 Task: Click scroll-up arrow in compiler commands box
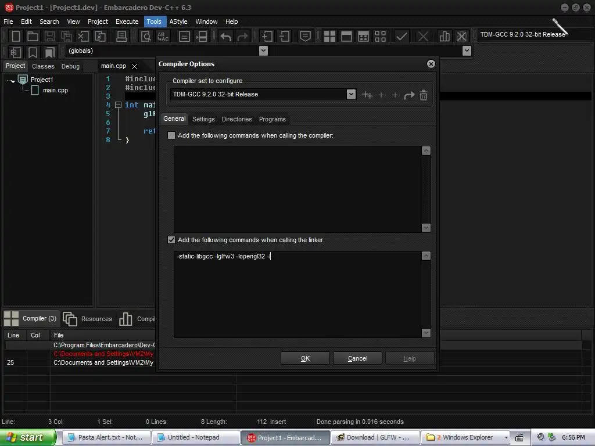pos(426,151)
